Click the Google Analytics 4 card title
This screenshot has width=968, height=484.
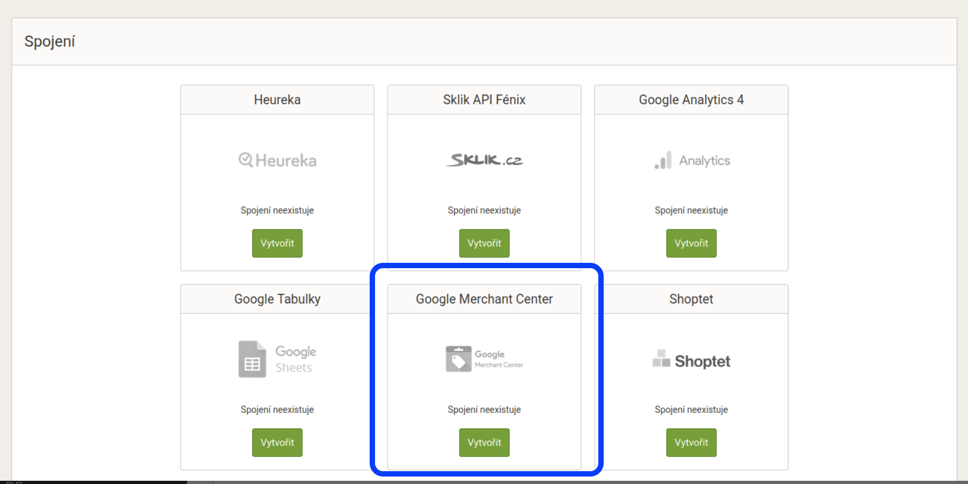691,100
